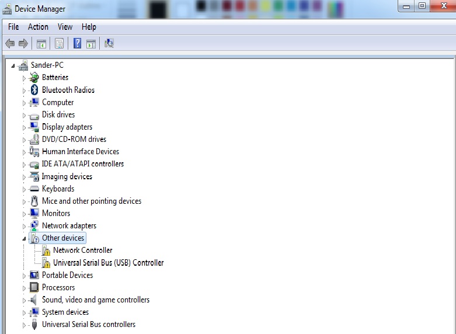Toggle the action pane toolbar icon

coord(91,44)
